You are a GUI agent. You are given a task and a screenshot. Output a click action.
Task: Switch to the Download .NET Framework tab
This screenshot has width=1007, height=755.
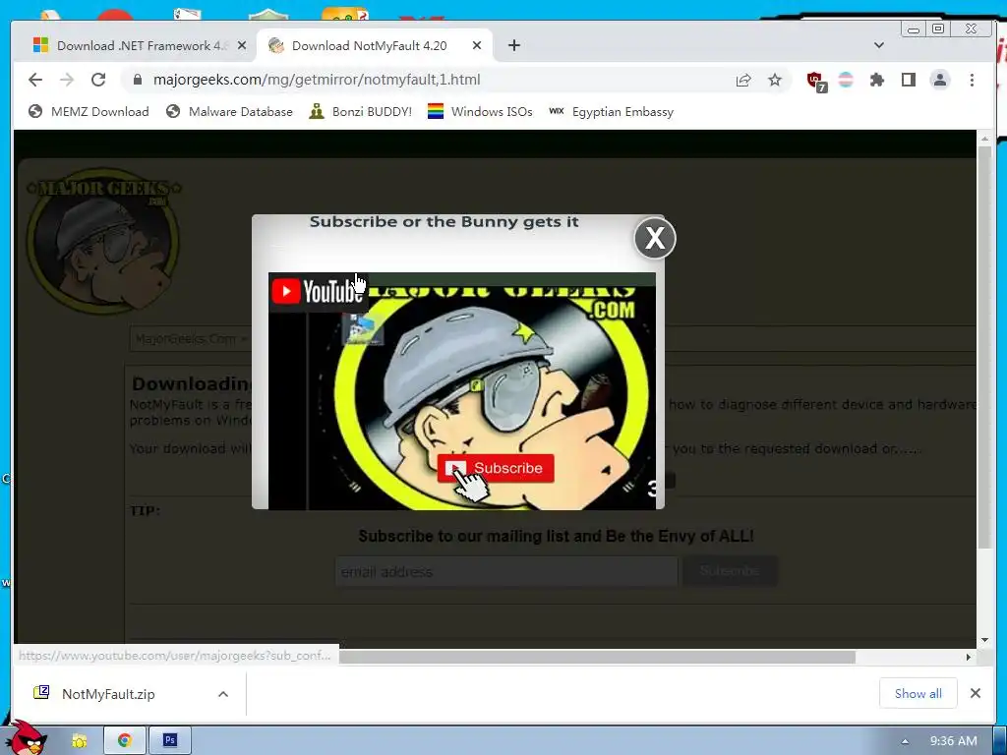pos(139,45)
